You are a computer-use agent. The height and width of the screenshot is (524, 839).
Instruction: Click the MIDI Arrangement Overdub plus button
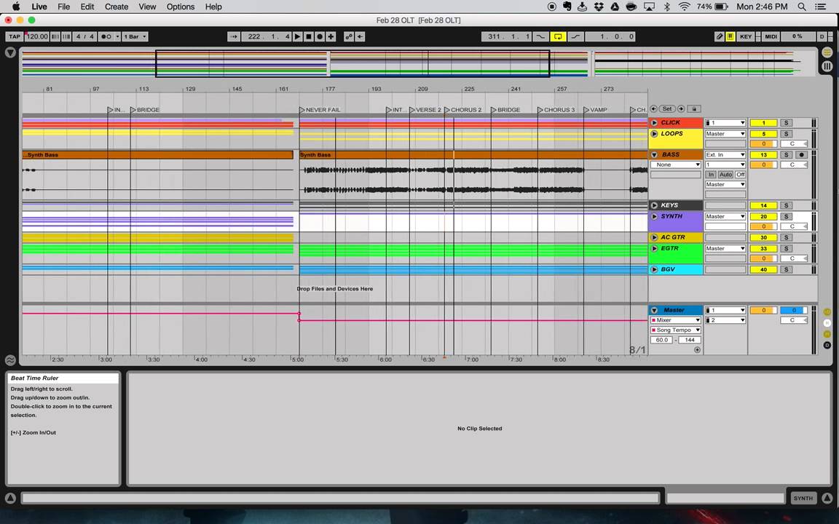point(331,36)
